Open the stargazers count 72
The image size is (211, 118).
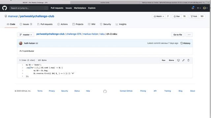click(x=184, y=16)
